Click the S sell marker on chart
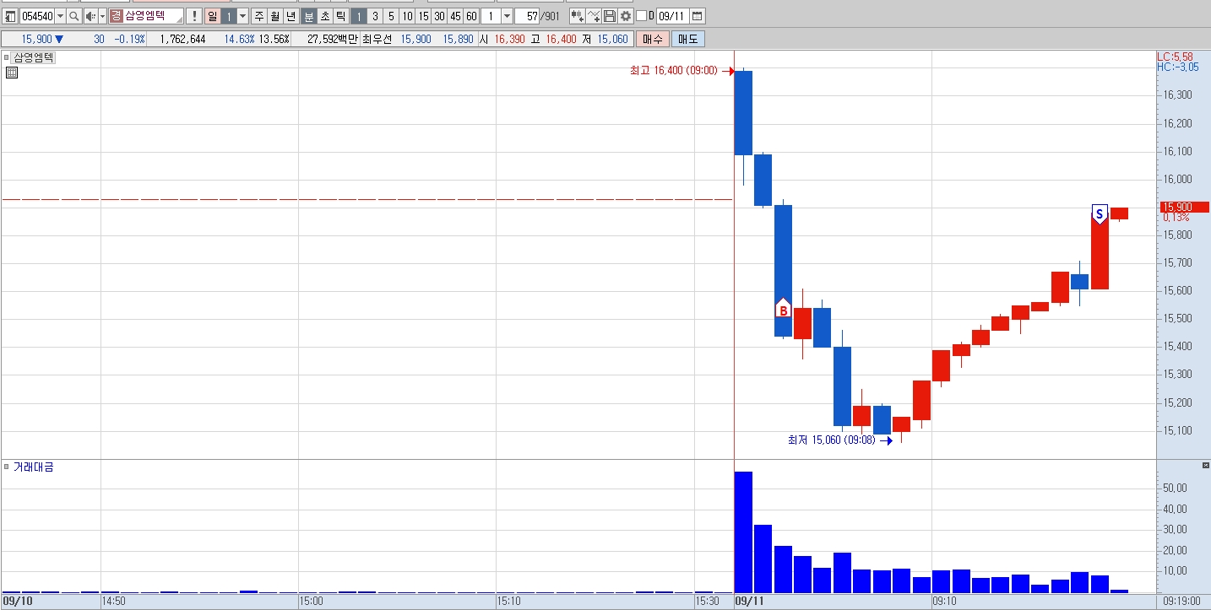This screenshot has height=610, width=1211. 1100,213
